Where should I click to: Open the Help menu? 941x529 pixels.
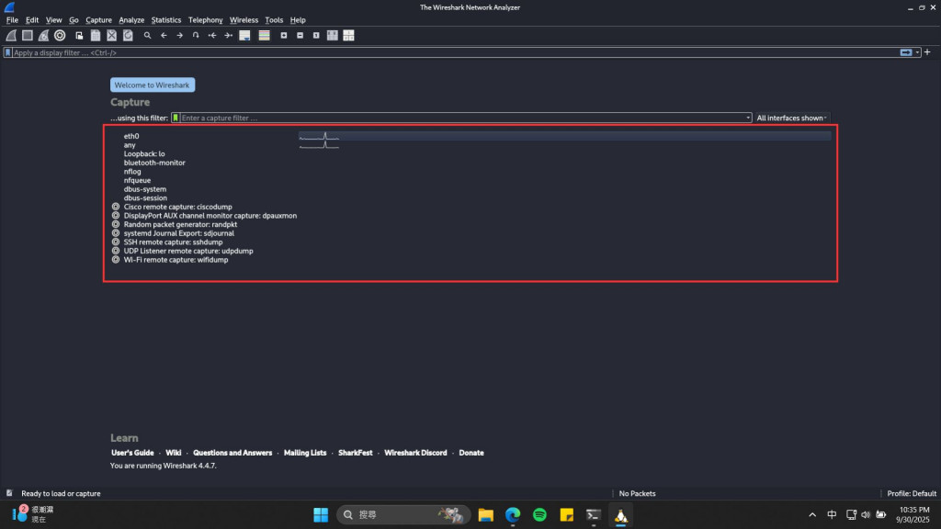[298, 20]
